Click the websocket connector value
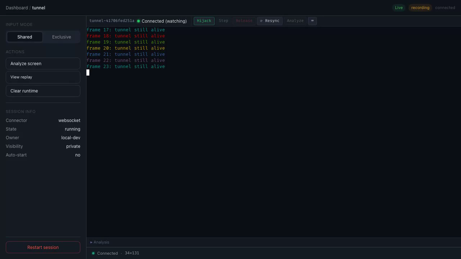 coord(69,121)
